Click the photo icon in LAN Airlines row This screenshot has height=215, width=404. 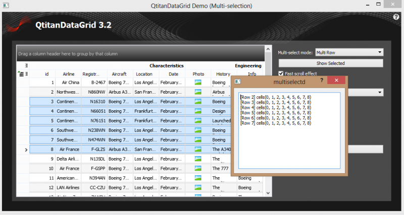[x=198, y=187]
